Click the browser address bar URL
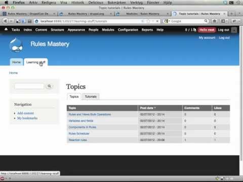 coord(74,21)
